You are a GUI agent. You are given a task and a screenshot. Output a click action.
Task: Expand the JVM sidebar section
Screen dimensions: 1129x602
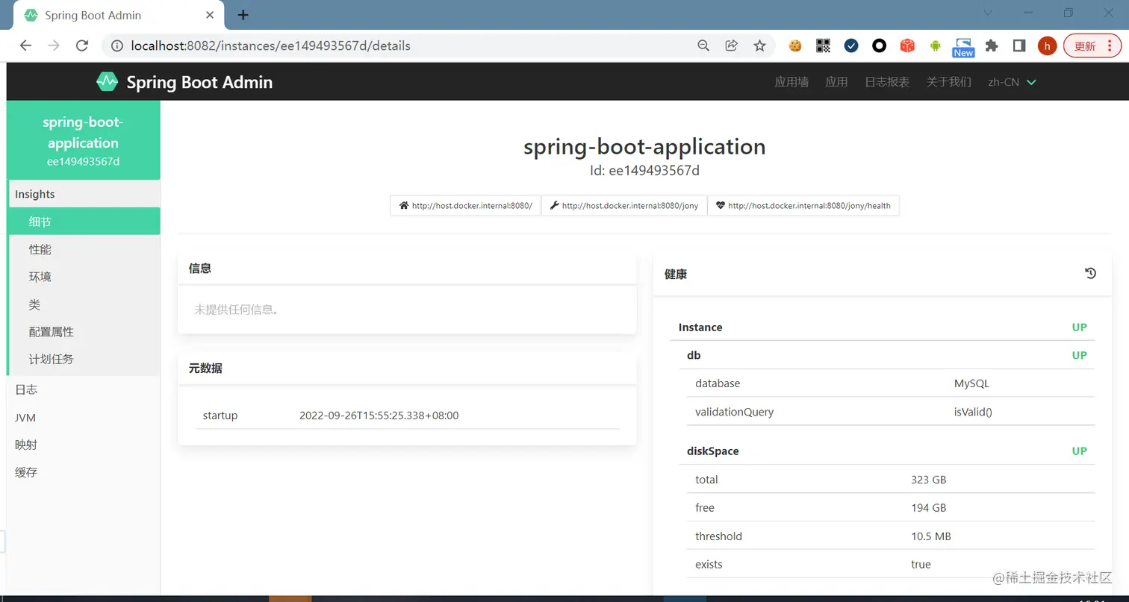coord(83,417)
